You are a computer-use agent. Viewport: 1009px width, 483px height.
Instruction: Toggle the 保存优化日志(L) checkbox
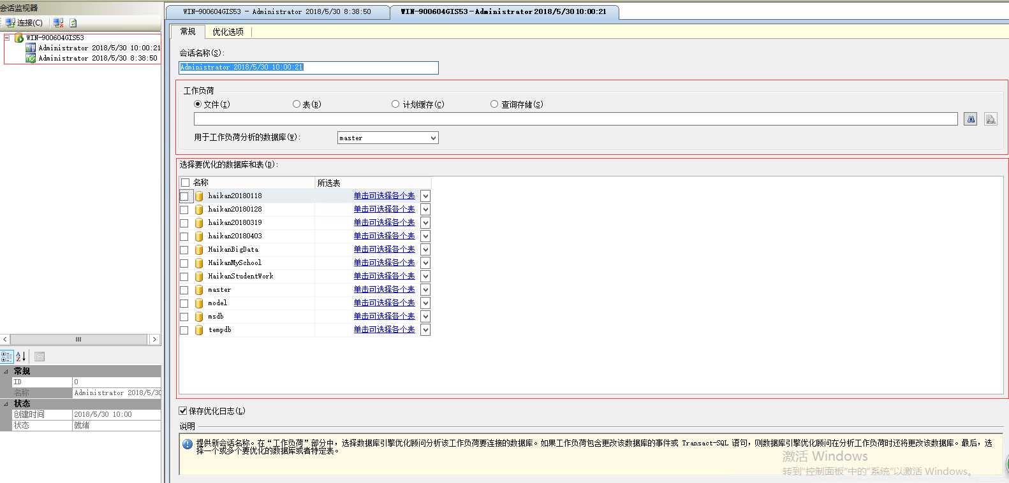pyautogui.click(x=183, y=411)
